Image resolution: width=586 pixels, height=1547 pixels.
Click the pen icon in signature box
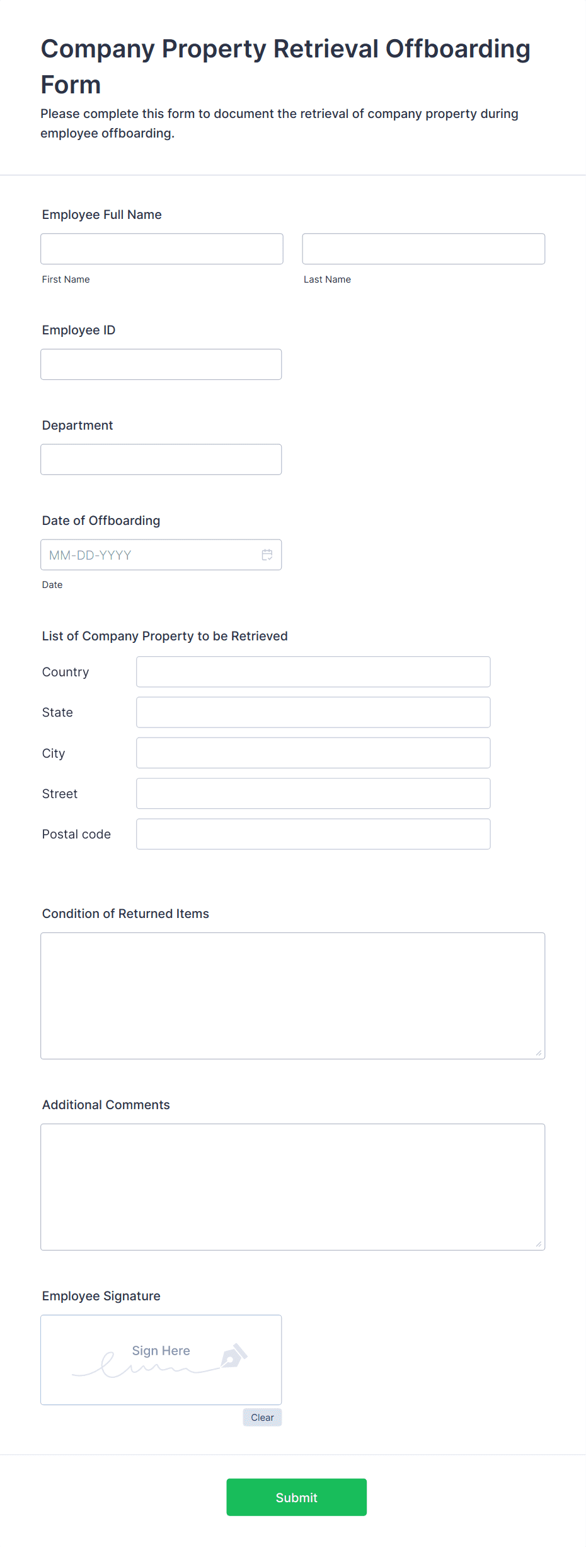tap(234, 1356)
